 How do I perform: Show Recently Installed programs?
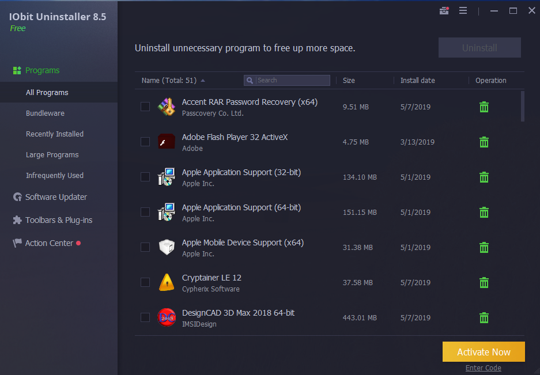click(x=55, y=134)
